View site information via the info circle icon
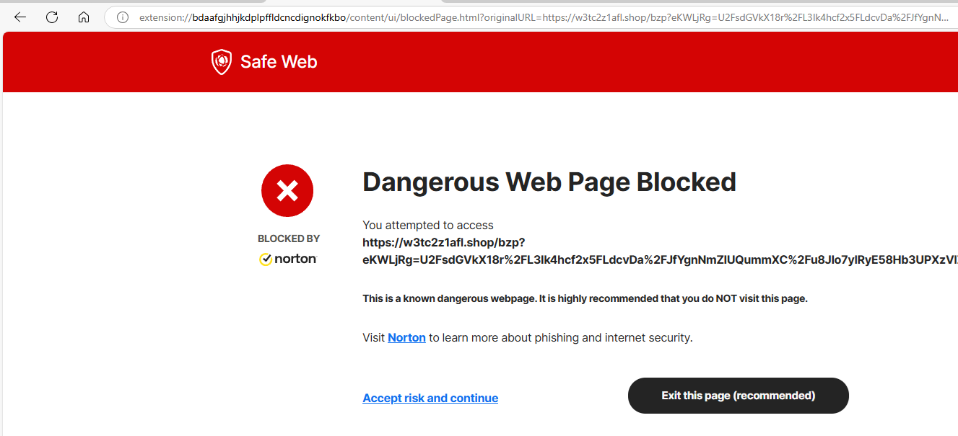Viewport: 958px width, 436px height. pyautogui.click(x=123, y=17)
